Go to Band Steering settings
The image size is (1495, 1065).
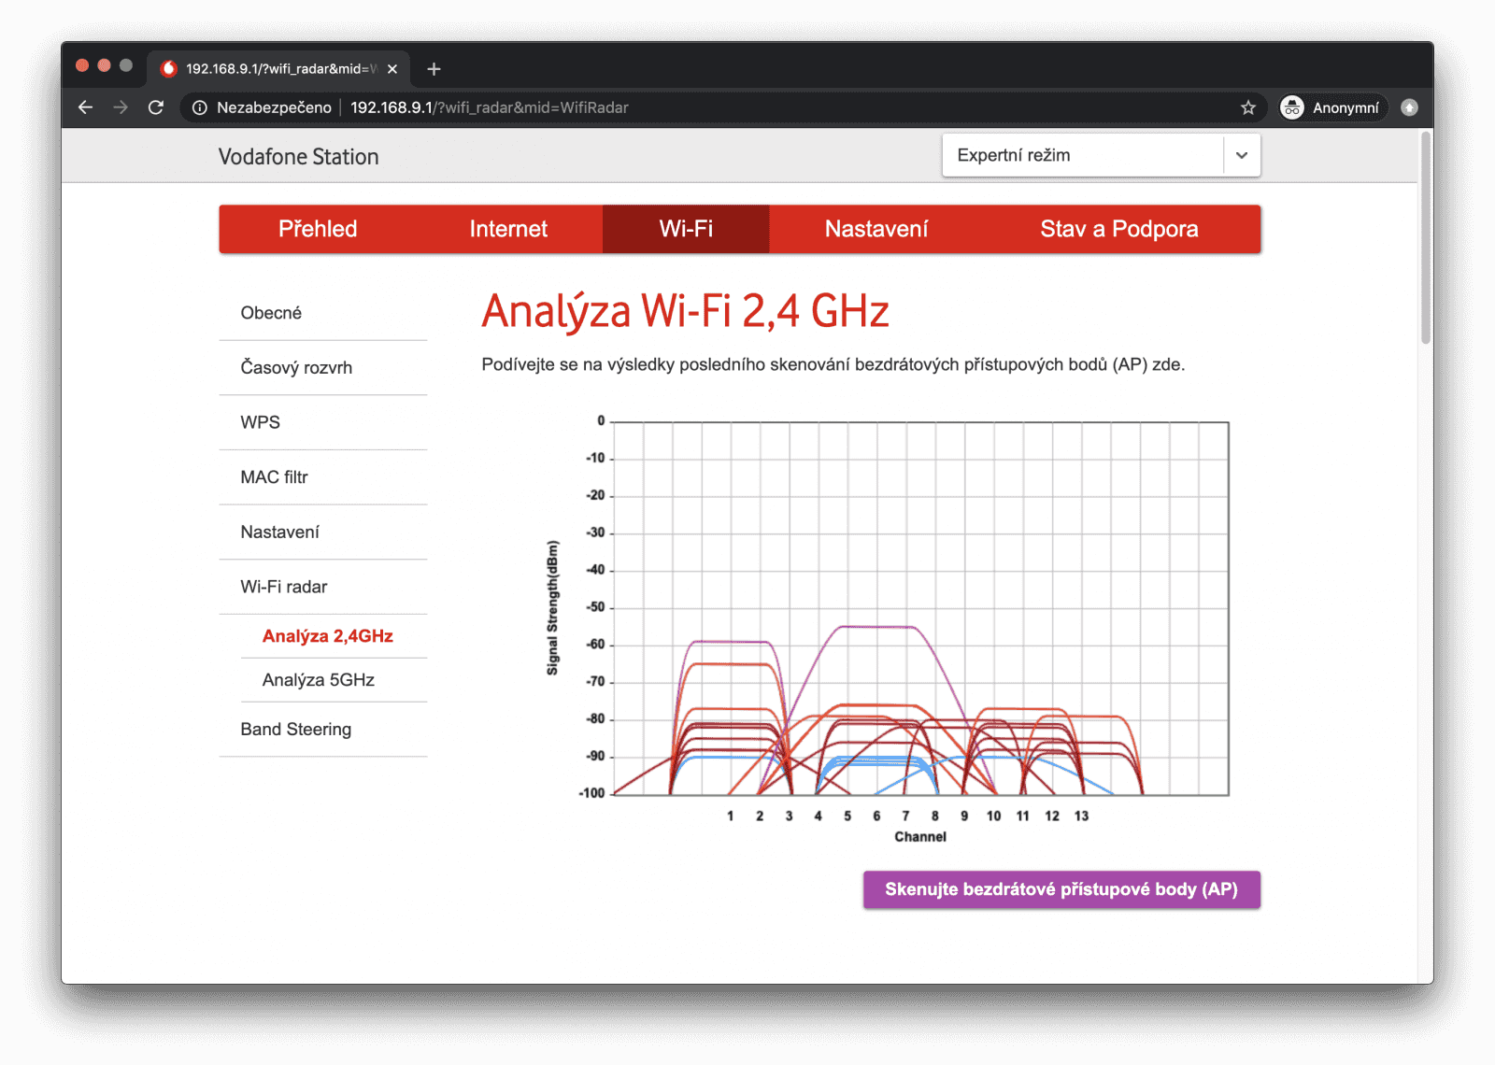pos(296,730)
